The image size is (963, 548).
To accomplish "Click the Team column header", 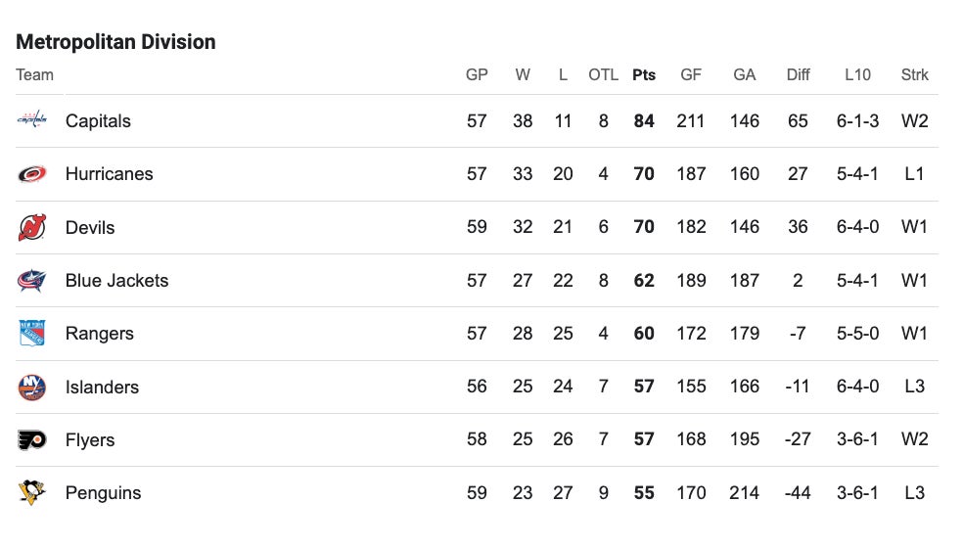I will pyautogui.click(x=34, y=74).
